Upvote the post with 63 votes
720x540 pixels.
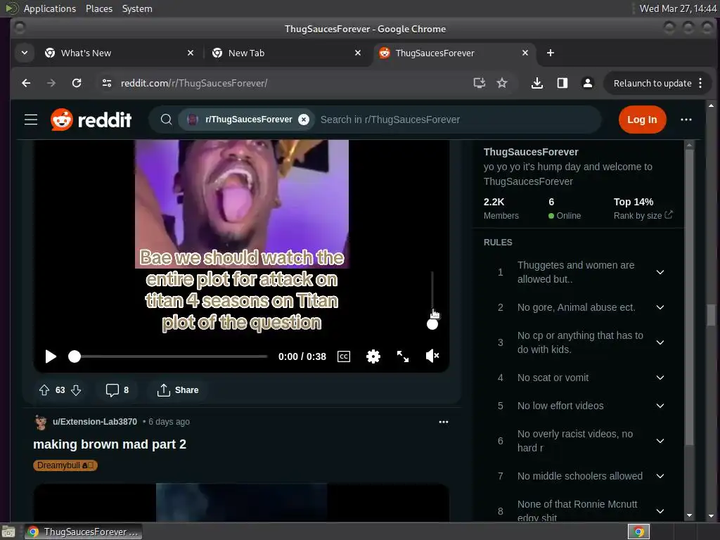pos(44,390)
